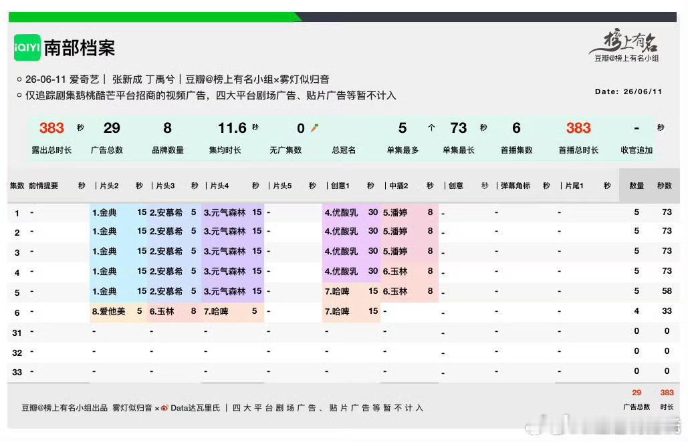
Task: Click the 首播集数 value 6
Action: pos(516,128)
